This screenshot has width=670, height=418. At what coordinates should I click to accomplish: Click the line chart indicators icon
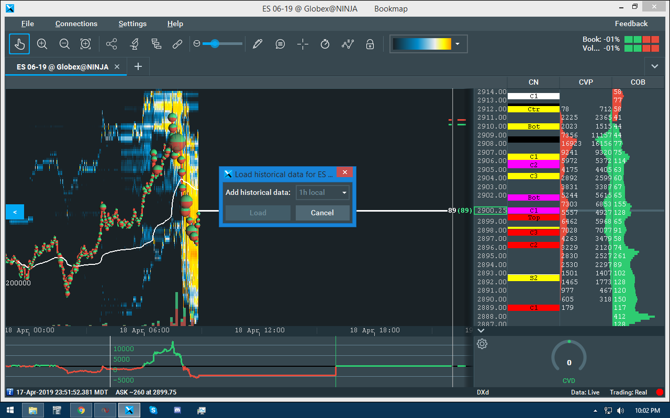coord(348,44)
